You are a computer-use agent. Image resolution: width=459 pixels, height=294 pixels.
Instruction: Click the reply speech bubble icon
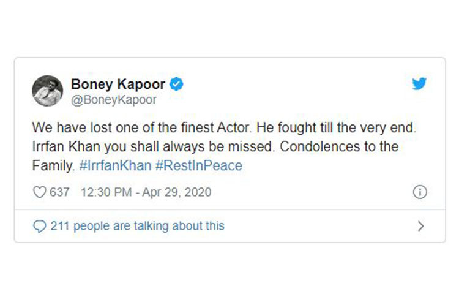pos(39,226)
